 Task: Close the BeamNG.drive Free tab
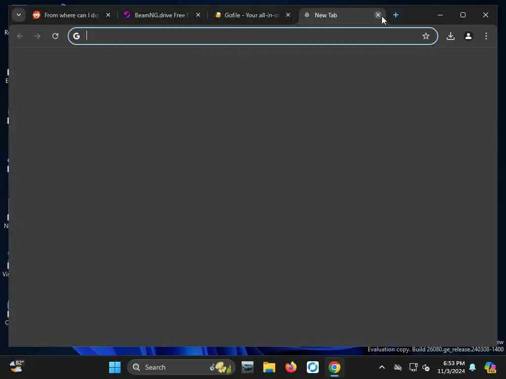[x=198, y=15]
